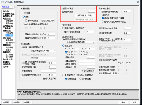The width and height of the screenshot is (142, 105).
Task: Click 调整终止层号 field
Action: click(x=87, y=64)
